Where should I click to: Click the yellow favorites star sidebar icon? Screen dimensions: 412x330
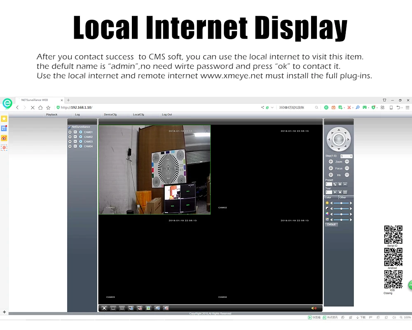point(4,119)
